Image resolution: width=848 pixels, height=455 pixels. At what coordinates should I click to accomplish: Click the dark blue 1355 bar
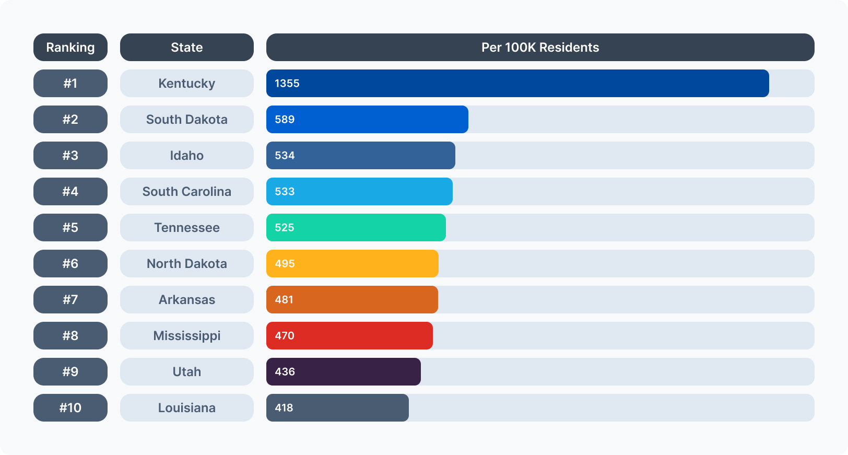[x=517, y=84]
